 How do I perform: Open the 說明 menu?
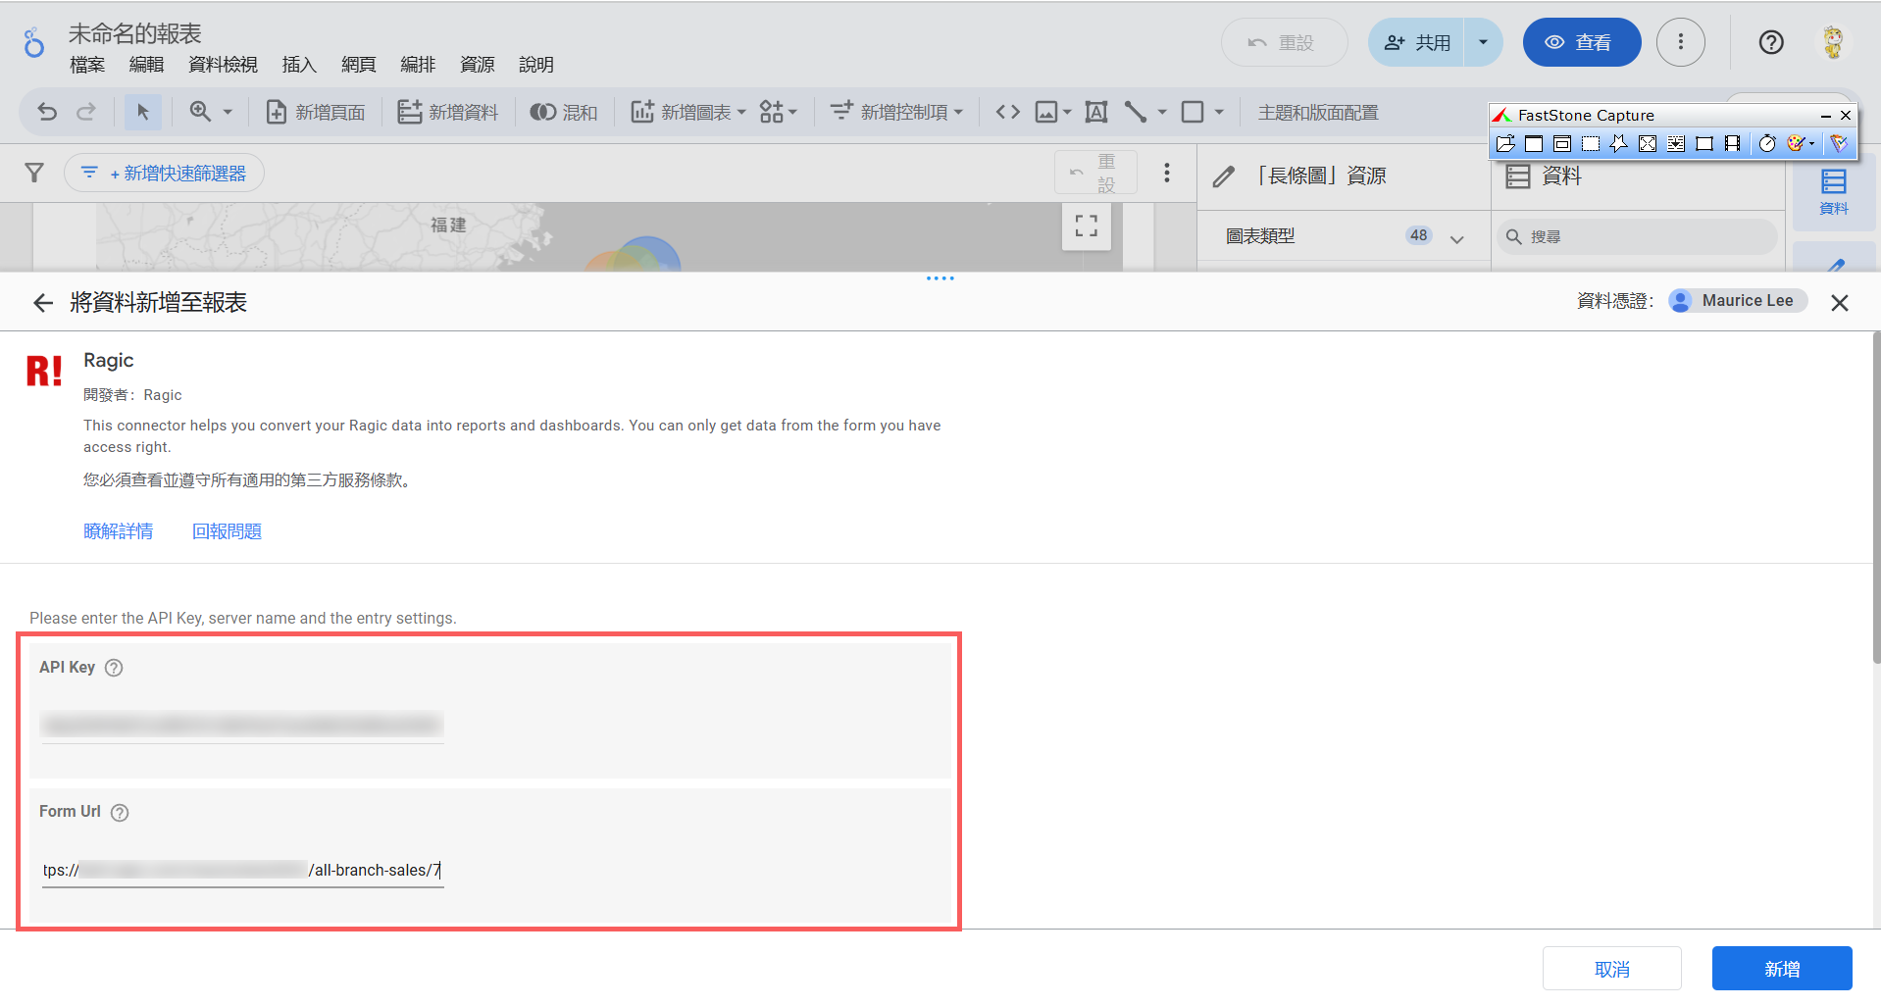[x=536, y=65]
